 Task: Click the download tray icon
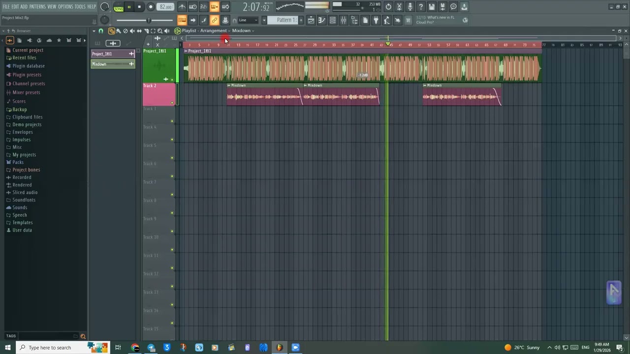coord(464,7)
